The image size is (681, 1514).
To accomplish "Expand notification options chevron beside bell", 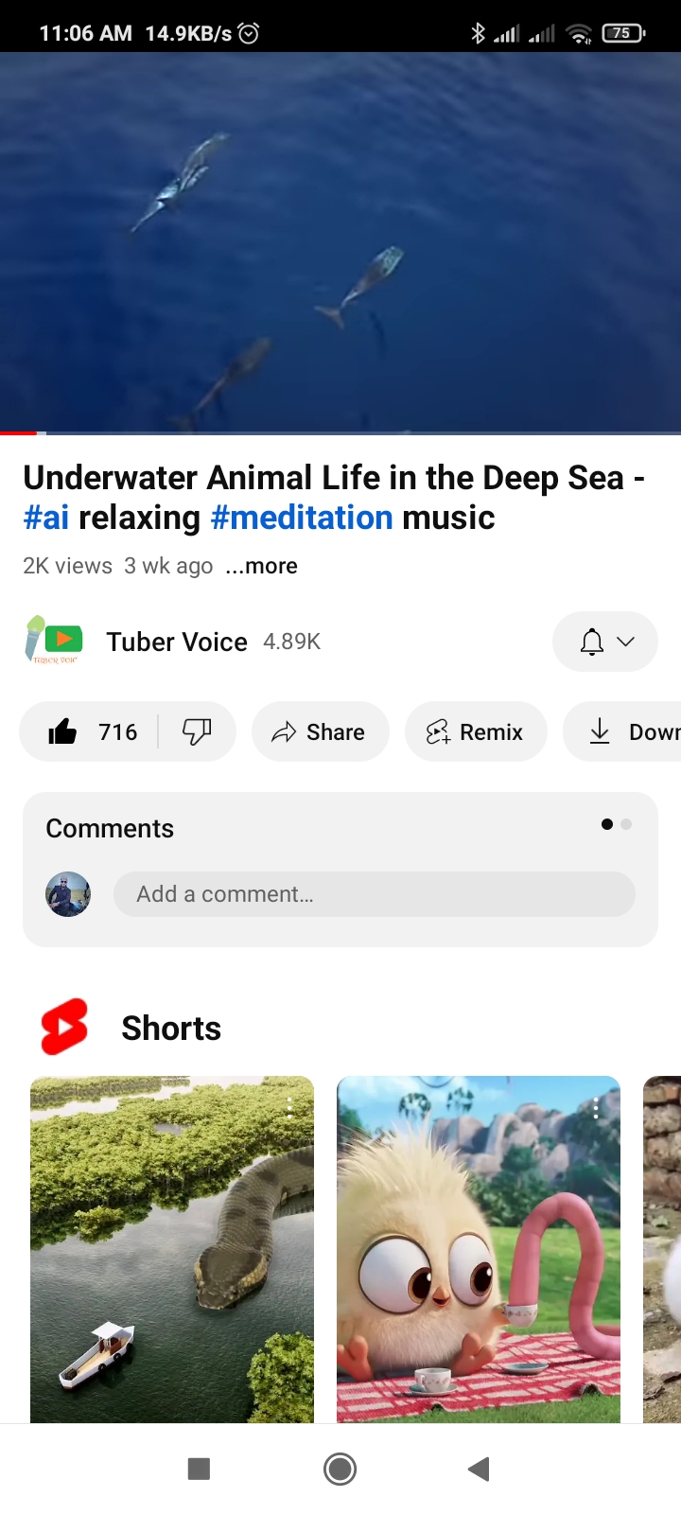I will 625,642.
